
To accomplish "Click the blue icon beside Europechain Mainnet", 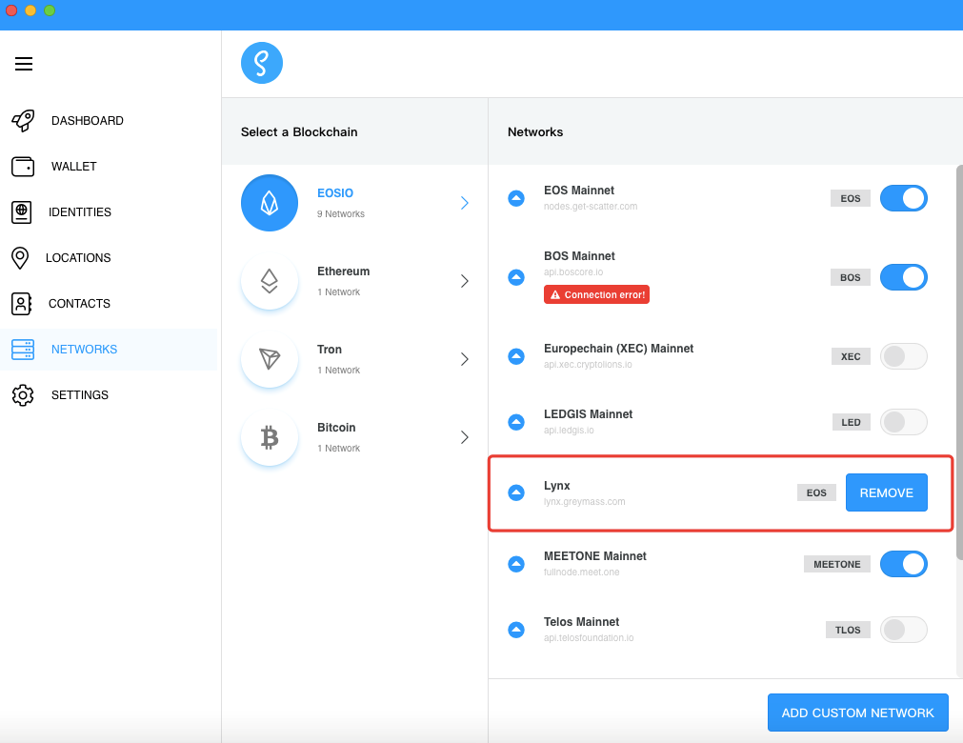I will (516, 356).
